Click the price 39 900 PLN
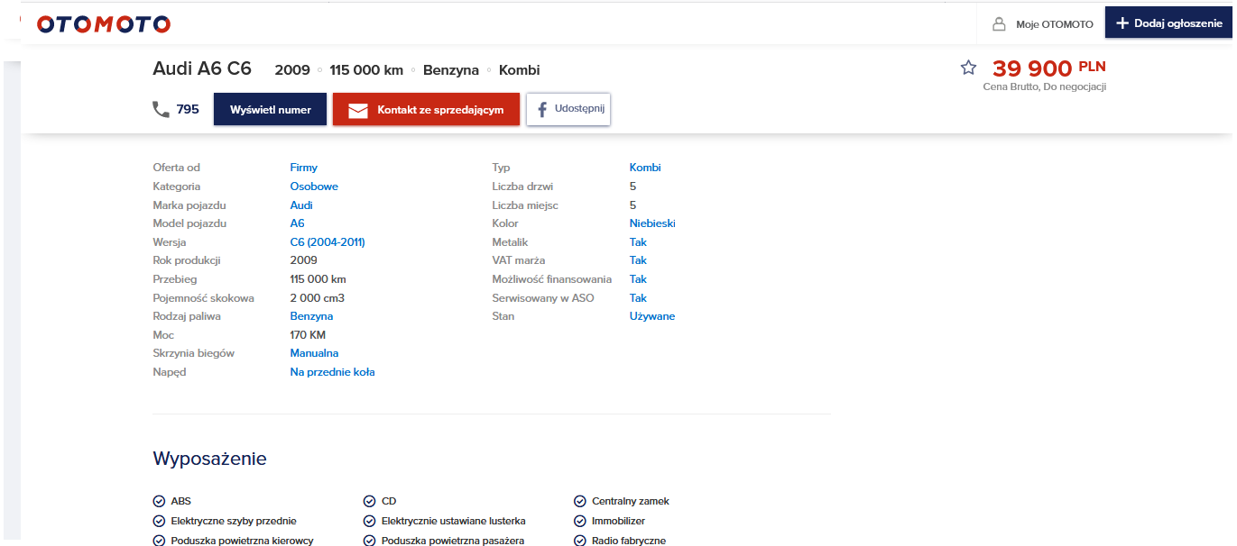Screen dimensions: 1237x546 click(1048, 68)
